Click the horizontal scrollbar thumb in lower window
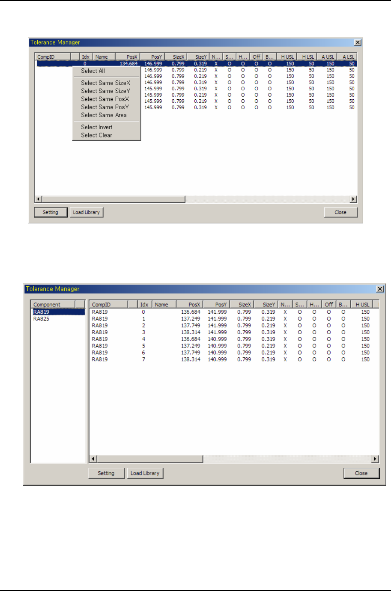Screen dimensions: 391x591 (150, 459)
